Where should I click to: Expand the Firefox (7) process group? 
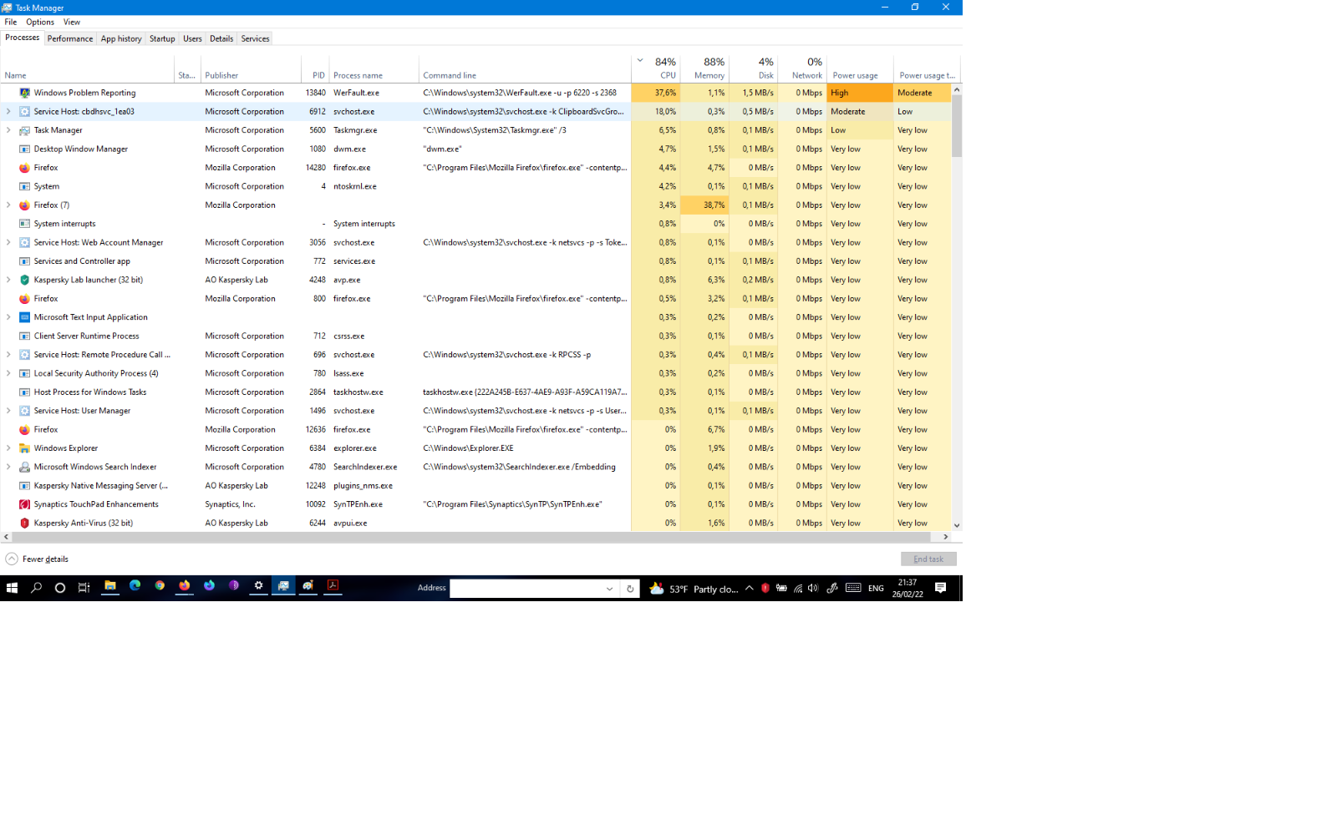[8, 205]
